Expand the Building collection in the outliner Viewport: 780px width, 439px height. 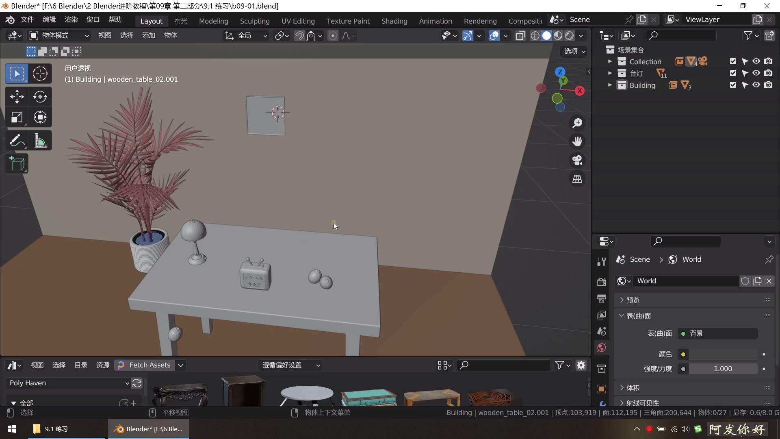(x=609, y=85)
